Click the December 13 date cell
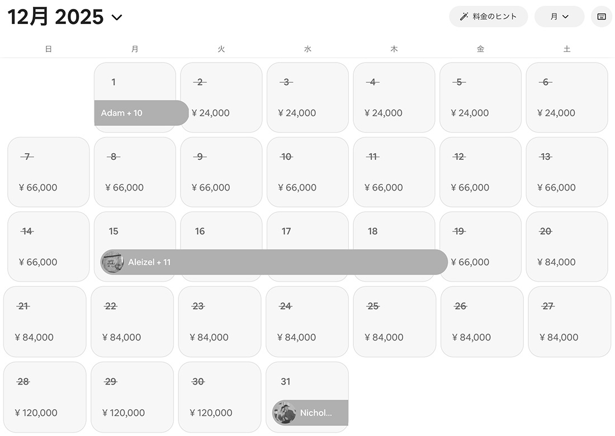 567,172
